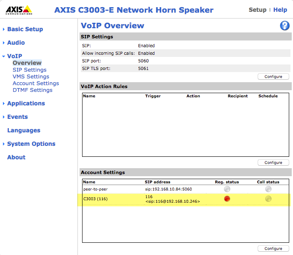Click the AXIS Communications logo
293x255 pixels.
click(x=19, y=10)
